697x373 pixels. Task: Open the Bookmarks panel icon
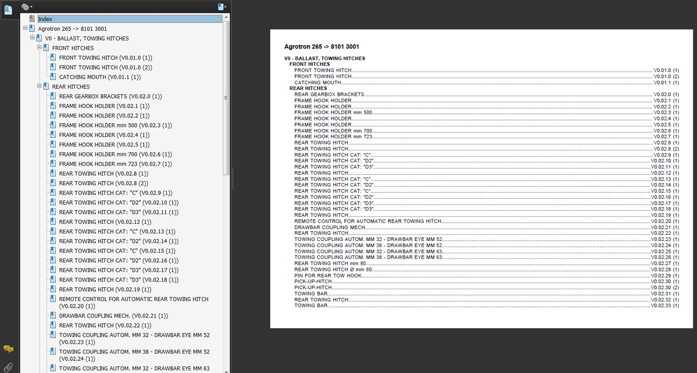click(x=8, y=9)
